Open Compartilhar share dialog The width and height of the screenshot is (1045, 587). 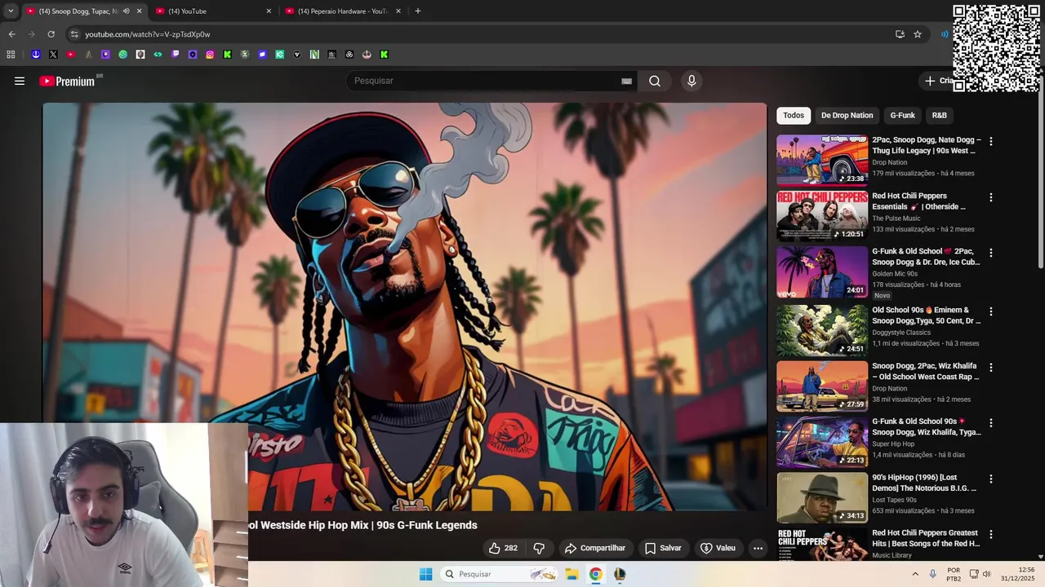[x=595, y=548]
